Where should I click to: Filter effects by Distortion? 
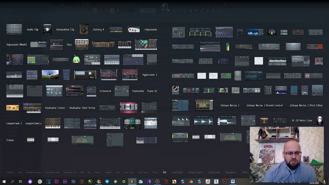(214, 172)
